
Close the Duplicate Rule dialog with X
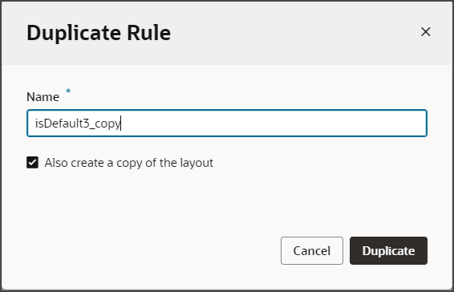tap(426, 32)
